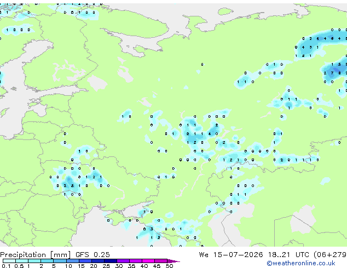Select the 2–5 mm legend swatch
The image size is (347, 268).
(x=47, y=261)
